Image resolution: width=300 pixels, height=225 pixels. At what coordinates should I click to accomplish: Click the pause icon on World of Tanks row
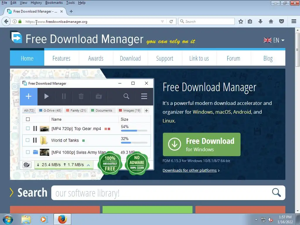35,140
